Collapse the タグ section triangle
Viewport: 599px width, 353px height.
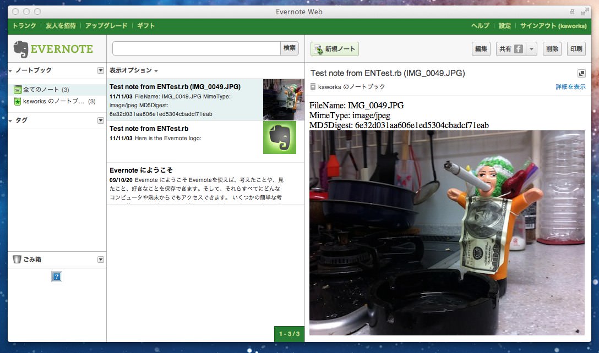tap(10, 120)
